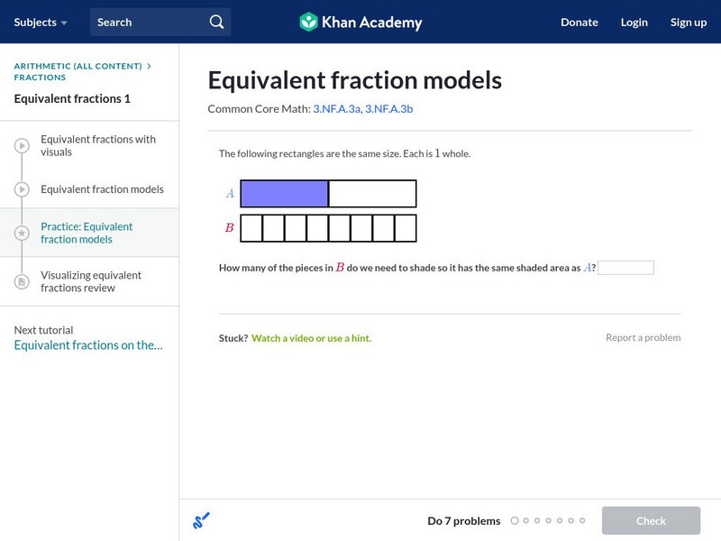Click the Sign up link
This screenshot has width=721, height=541.
pos(689,22)
